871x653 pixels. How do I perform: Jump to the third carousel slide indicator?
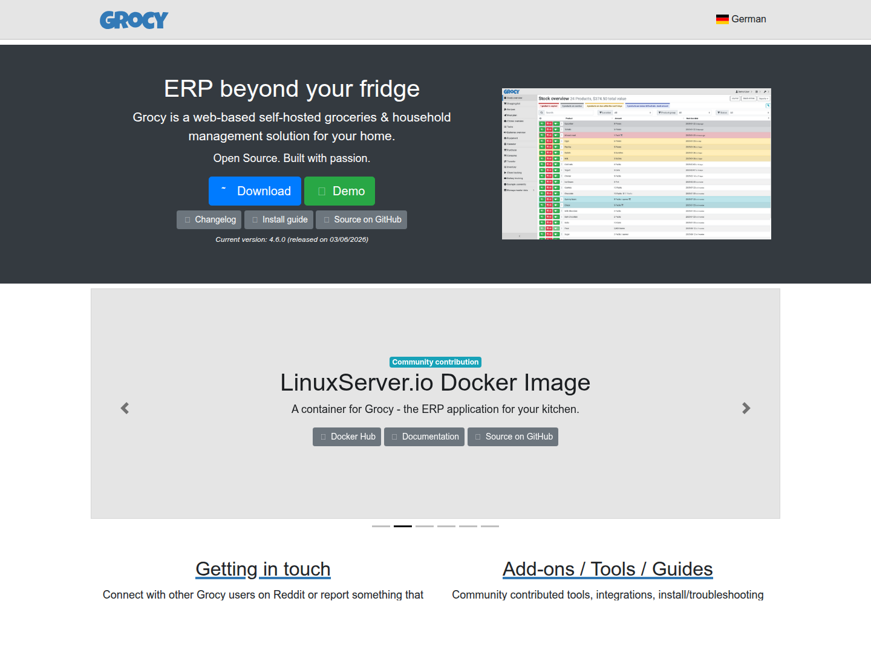click(425, 526)
